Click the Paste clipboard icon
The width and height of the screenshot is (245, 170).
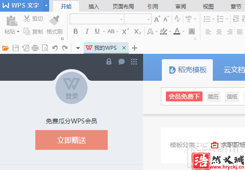(x=12, y=21)
